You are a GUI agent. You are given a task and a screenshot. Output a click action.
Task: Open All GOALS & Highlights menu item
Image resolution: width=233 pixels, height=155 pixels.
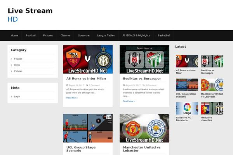click(x=136, y=35)
